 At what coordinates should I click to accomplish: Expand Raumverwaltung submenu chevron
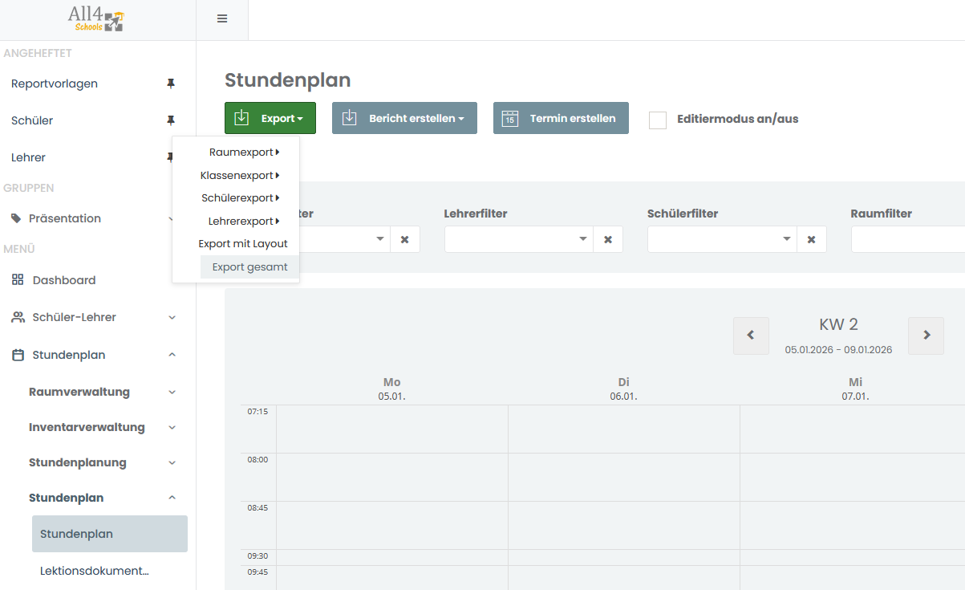(172, 392)
